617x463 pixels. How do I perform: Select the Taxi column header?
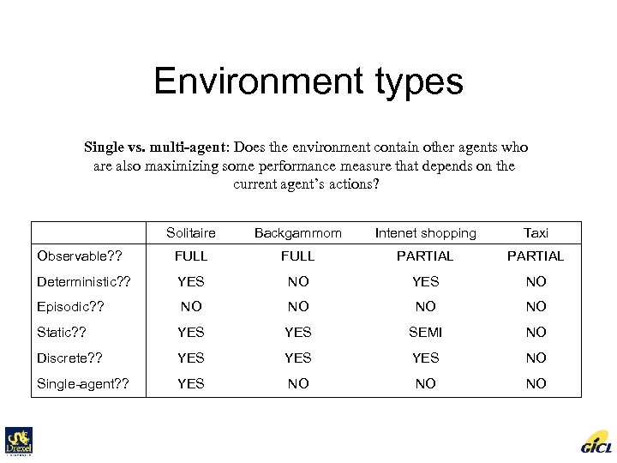[x=536, y=233]
